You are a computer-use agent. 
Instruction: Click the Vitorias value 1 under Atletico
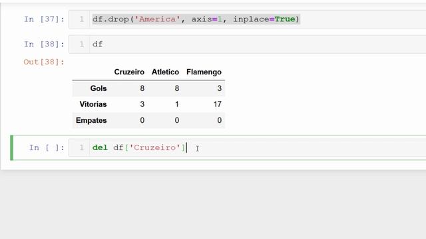click(177, 104)
